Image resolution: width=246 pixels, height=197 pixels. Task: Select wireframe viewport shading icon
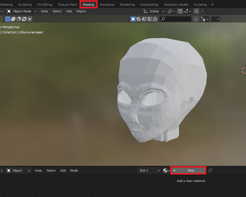click(133, 19)
